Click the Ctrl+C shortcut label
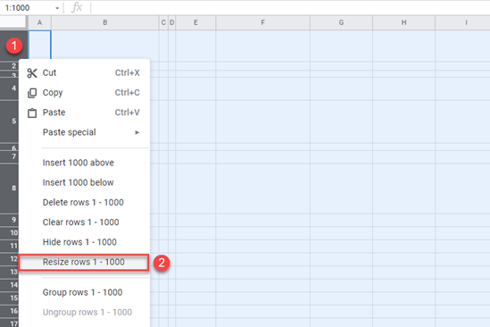 [128, 93]
